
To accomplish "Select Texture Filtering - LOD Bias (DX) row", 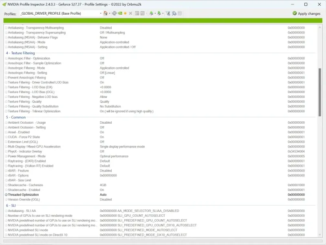I will pos(160,87).
